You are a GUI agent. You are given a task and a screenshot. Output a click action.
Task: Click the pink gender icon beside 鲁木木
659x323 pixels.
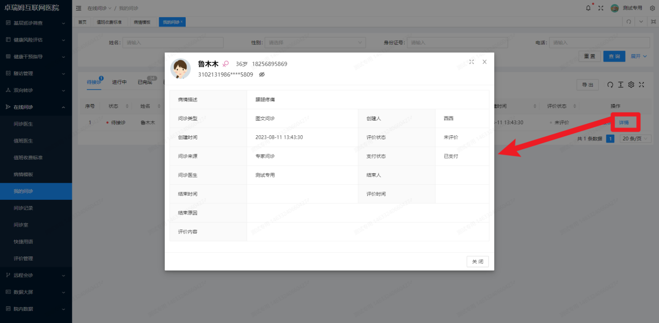click(x=226, y=63)
